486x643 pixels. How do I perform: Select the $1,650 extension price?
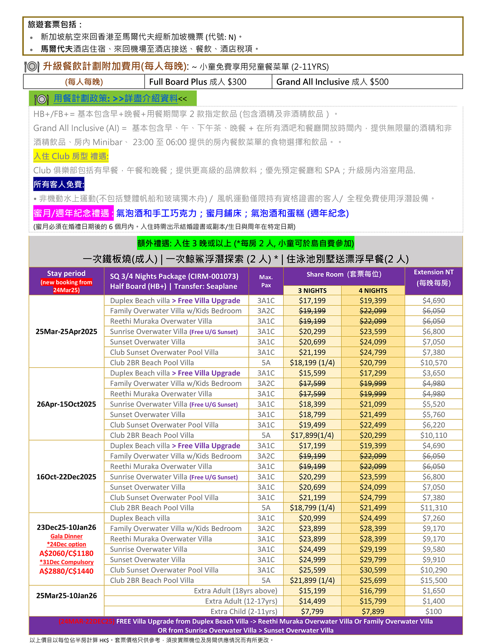point(434,591)
